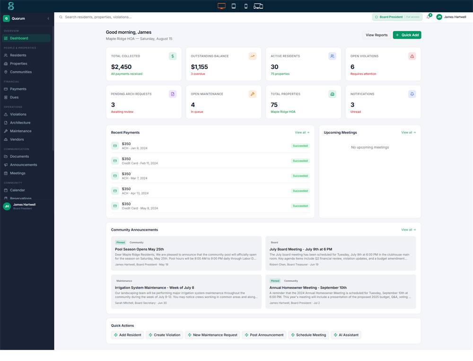
Task: Open Calendar in the sidebar
Action: click(26, 190)
